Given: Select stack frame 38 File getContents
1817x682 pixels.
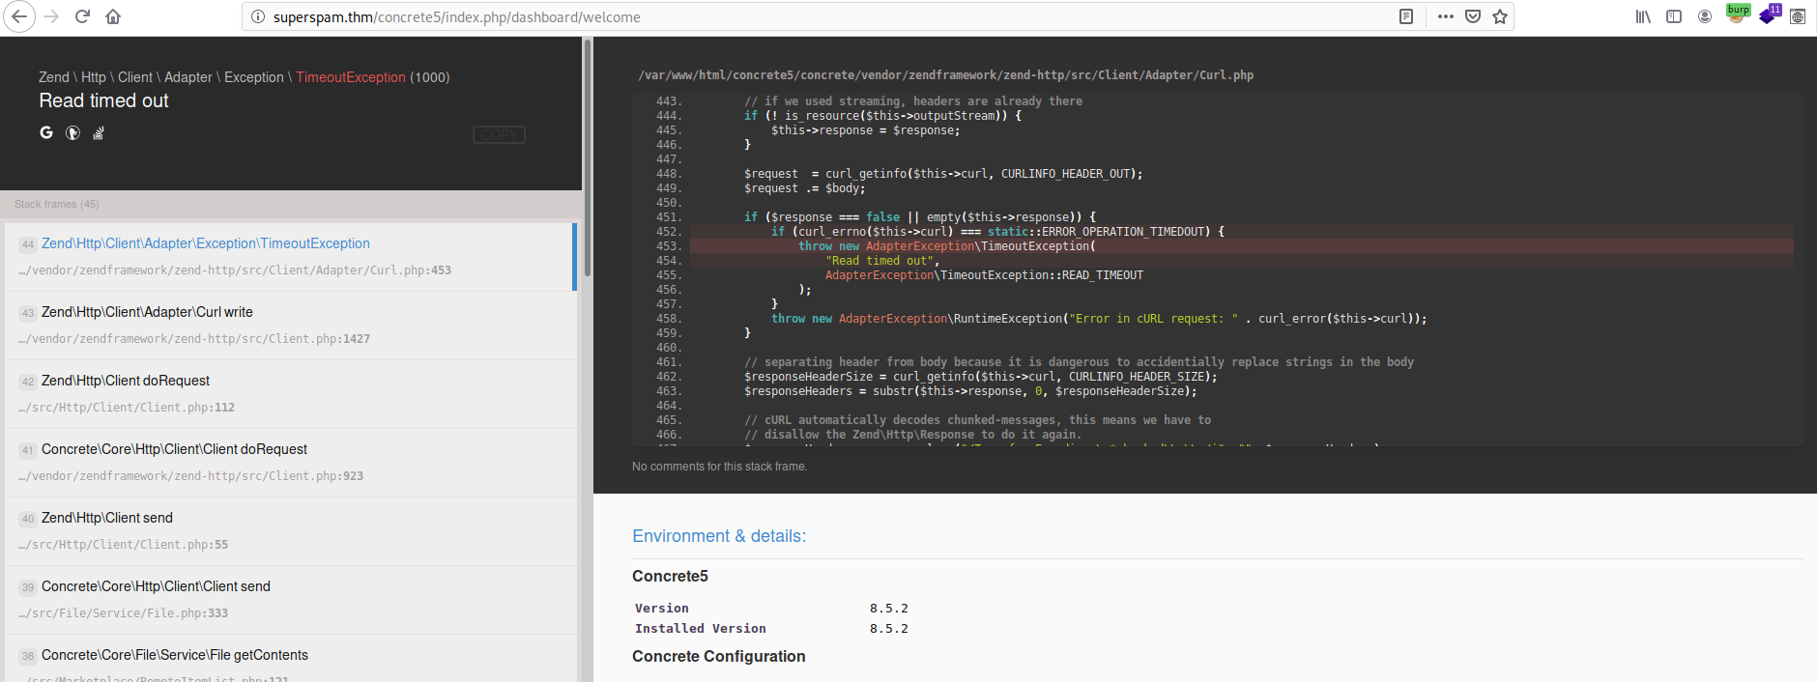Looking at the screenshot, I should pyautogui.click(x=291, y=659).
